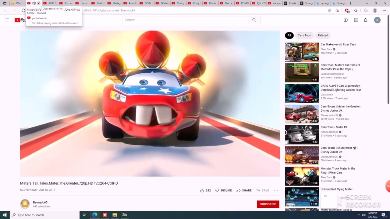Click the Windows taskbar search box
This screenshot has height=219, width=390.
[44, 215]
